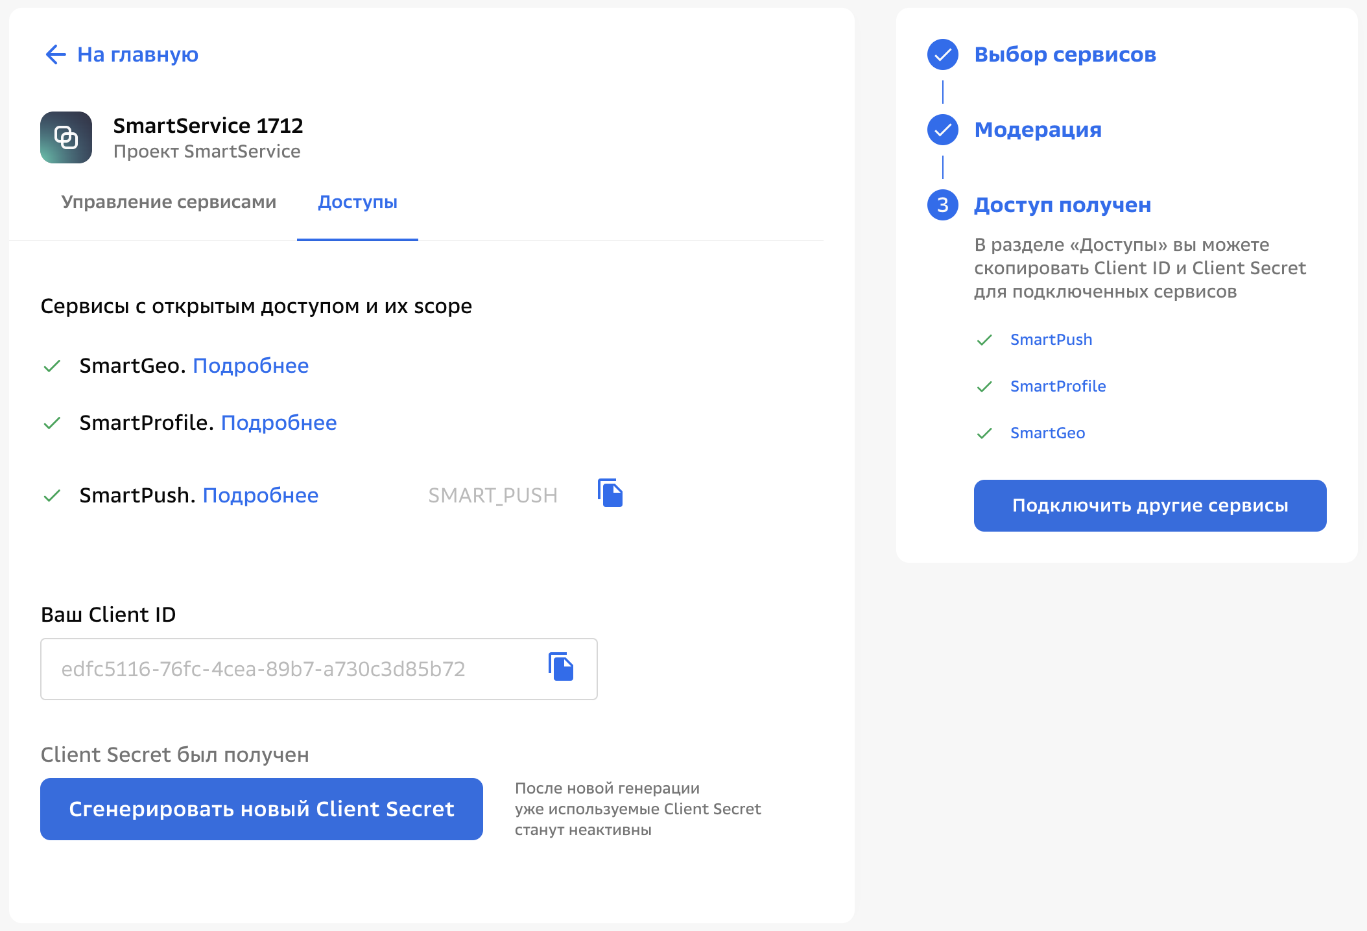Select the Доступы tab
Viewport: 1367px width, 931px height.
(357, 202)
